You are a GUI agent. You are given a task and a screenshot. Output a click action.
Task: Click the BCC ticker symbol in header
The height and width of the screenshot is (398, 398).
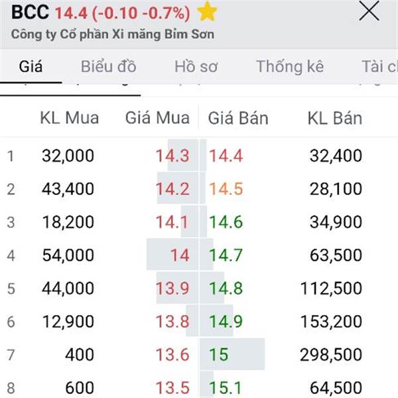[31, 12]
